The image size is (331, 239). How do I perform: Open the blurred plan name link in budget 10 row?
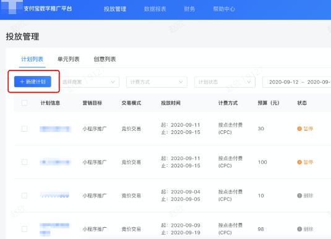tap(54, 195)
